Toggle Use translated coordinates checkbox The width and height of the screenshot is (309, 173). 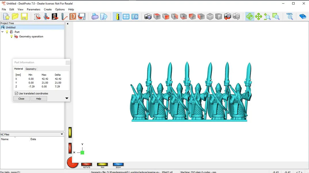(x=16, y=93)
